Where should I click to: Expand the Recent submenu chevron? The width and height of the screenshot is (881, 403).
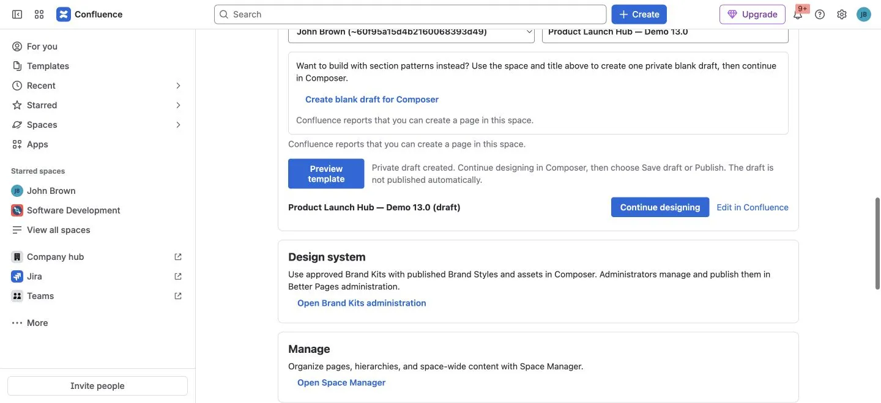click(178, 86)
